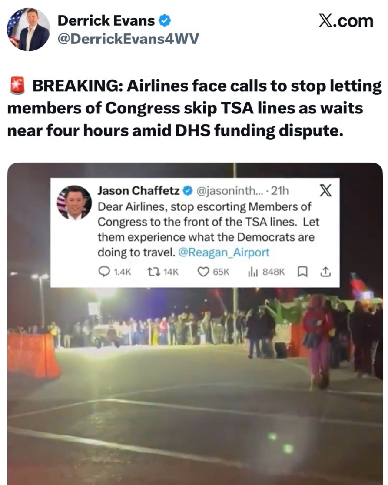Click the reply icon with 1.4K
This screenshot has width=388, height=485.
tap(104, 272)
